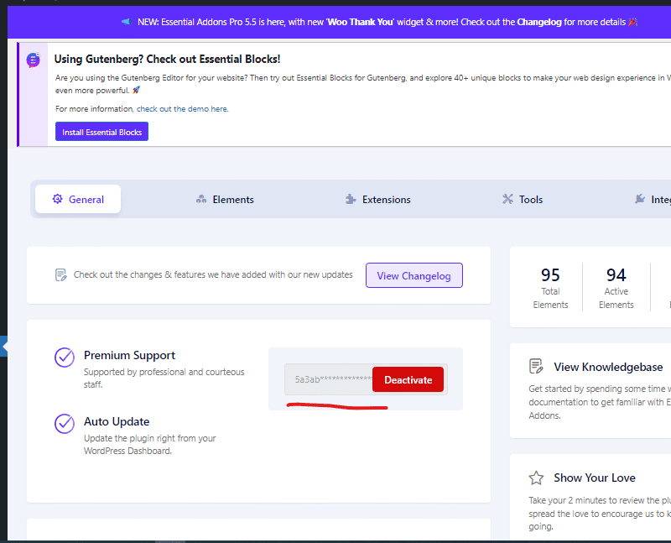
Task: Click the Show Your Love star icon
Action: pos(536,478)
